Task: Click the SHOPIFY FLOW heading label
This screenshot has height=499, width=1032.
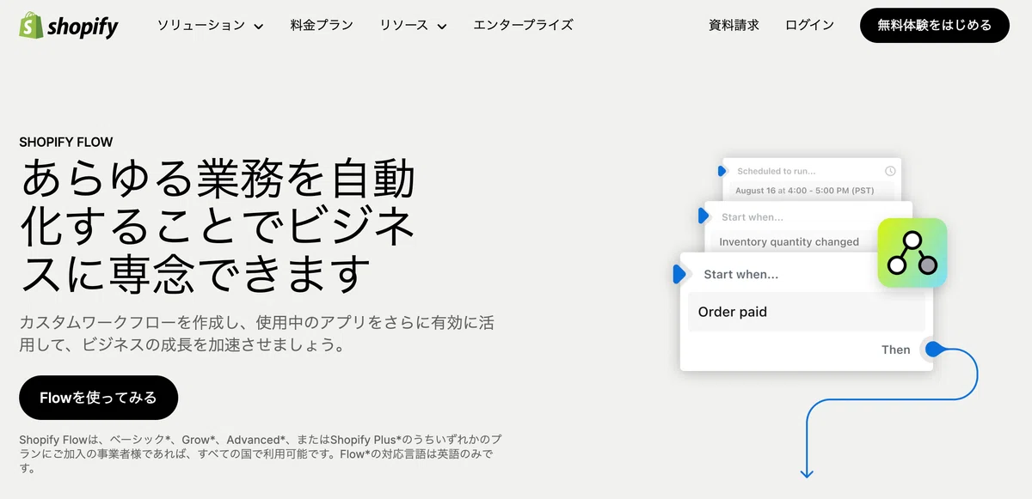Action: click(66, 143)
